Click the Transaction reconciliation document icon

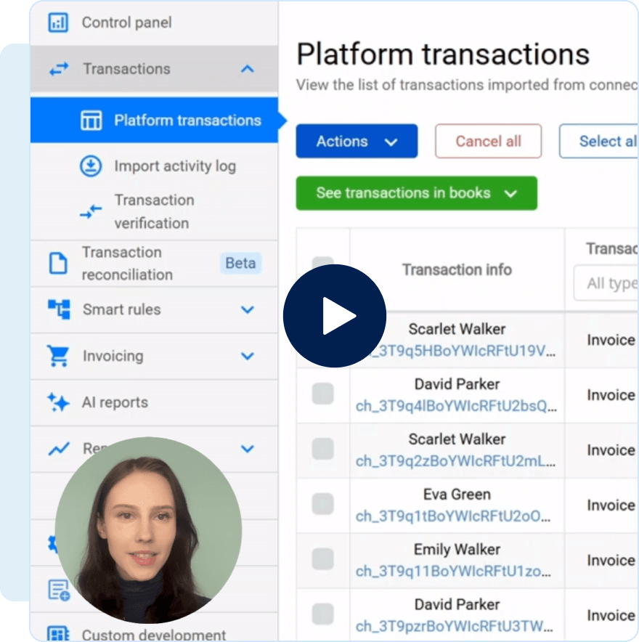[58, 263]
